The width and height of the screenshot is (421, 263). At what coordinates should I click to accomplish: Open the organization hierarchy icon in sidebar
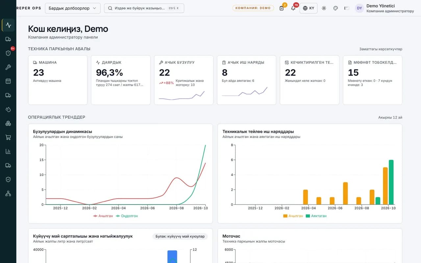tap(8, 194)
